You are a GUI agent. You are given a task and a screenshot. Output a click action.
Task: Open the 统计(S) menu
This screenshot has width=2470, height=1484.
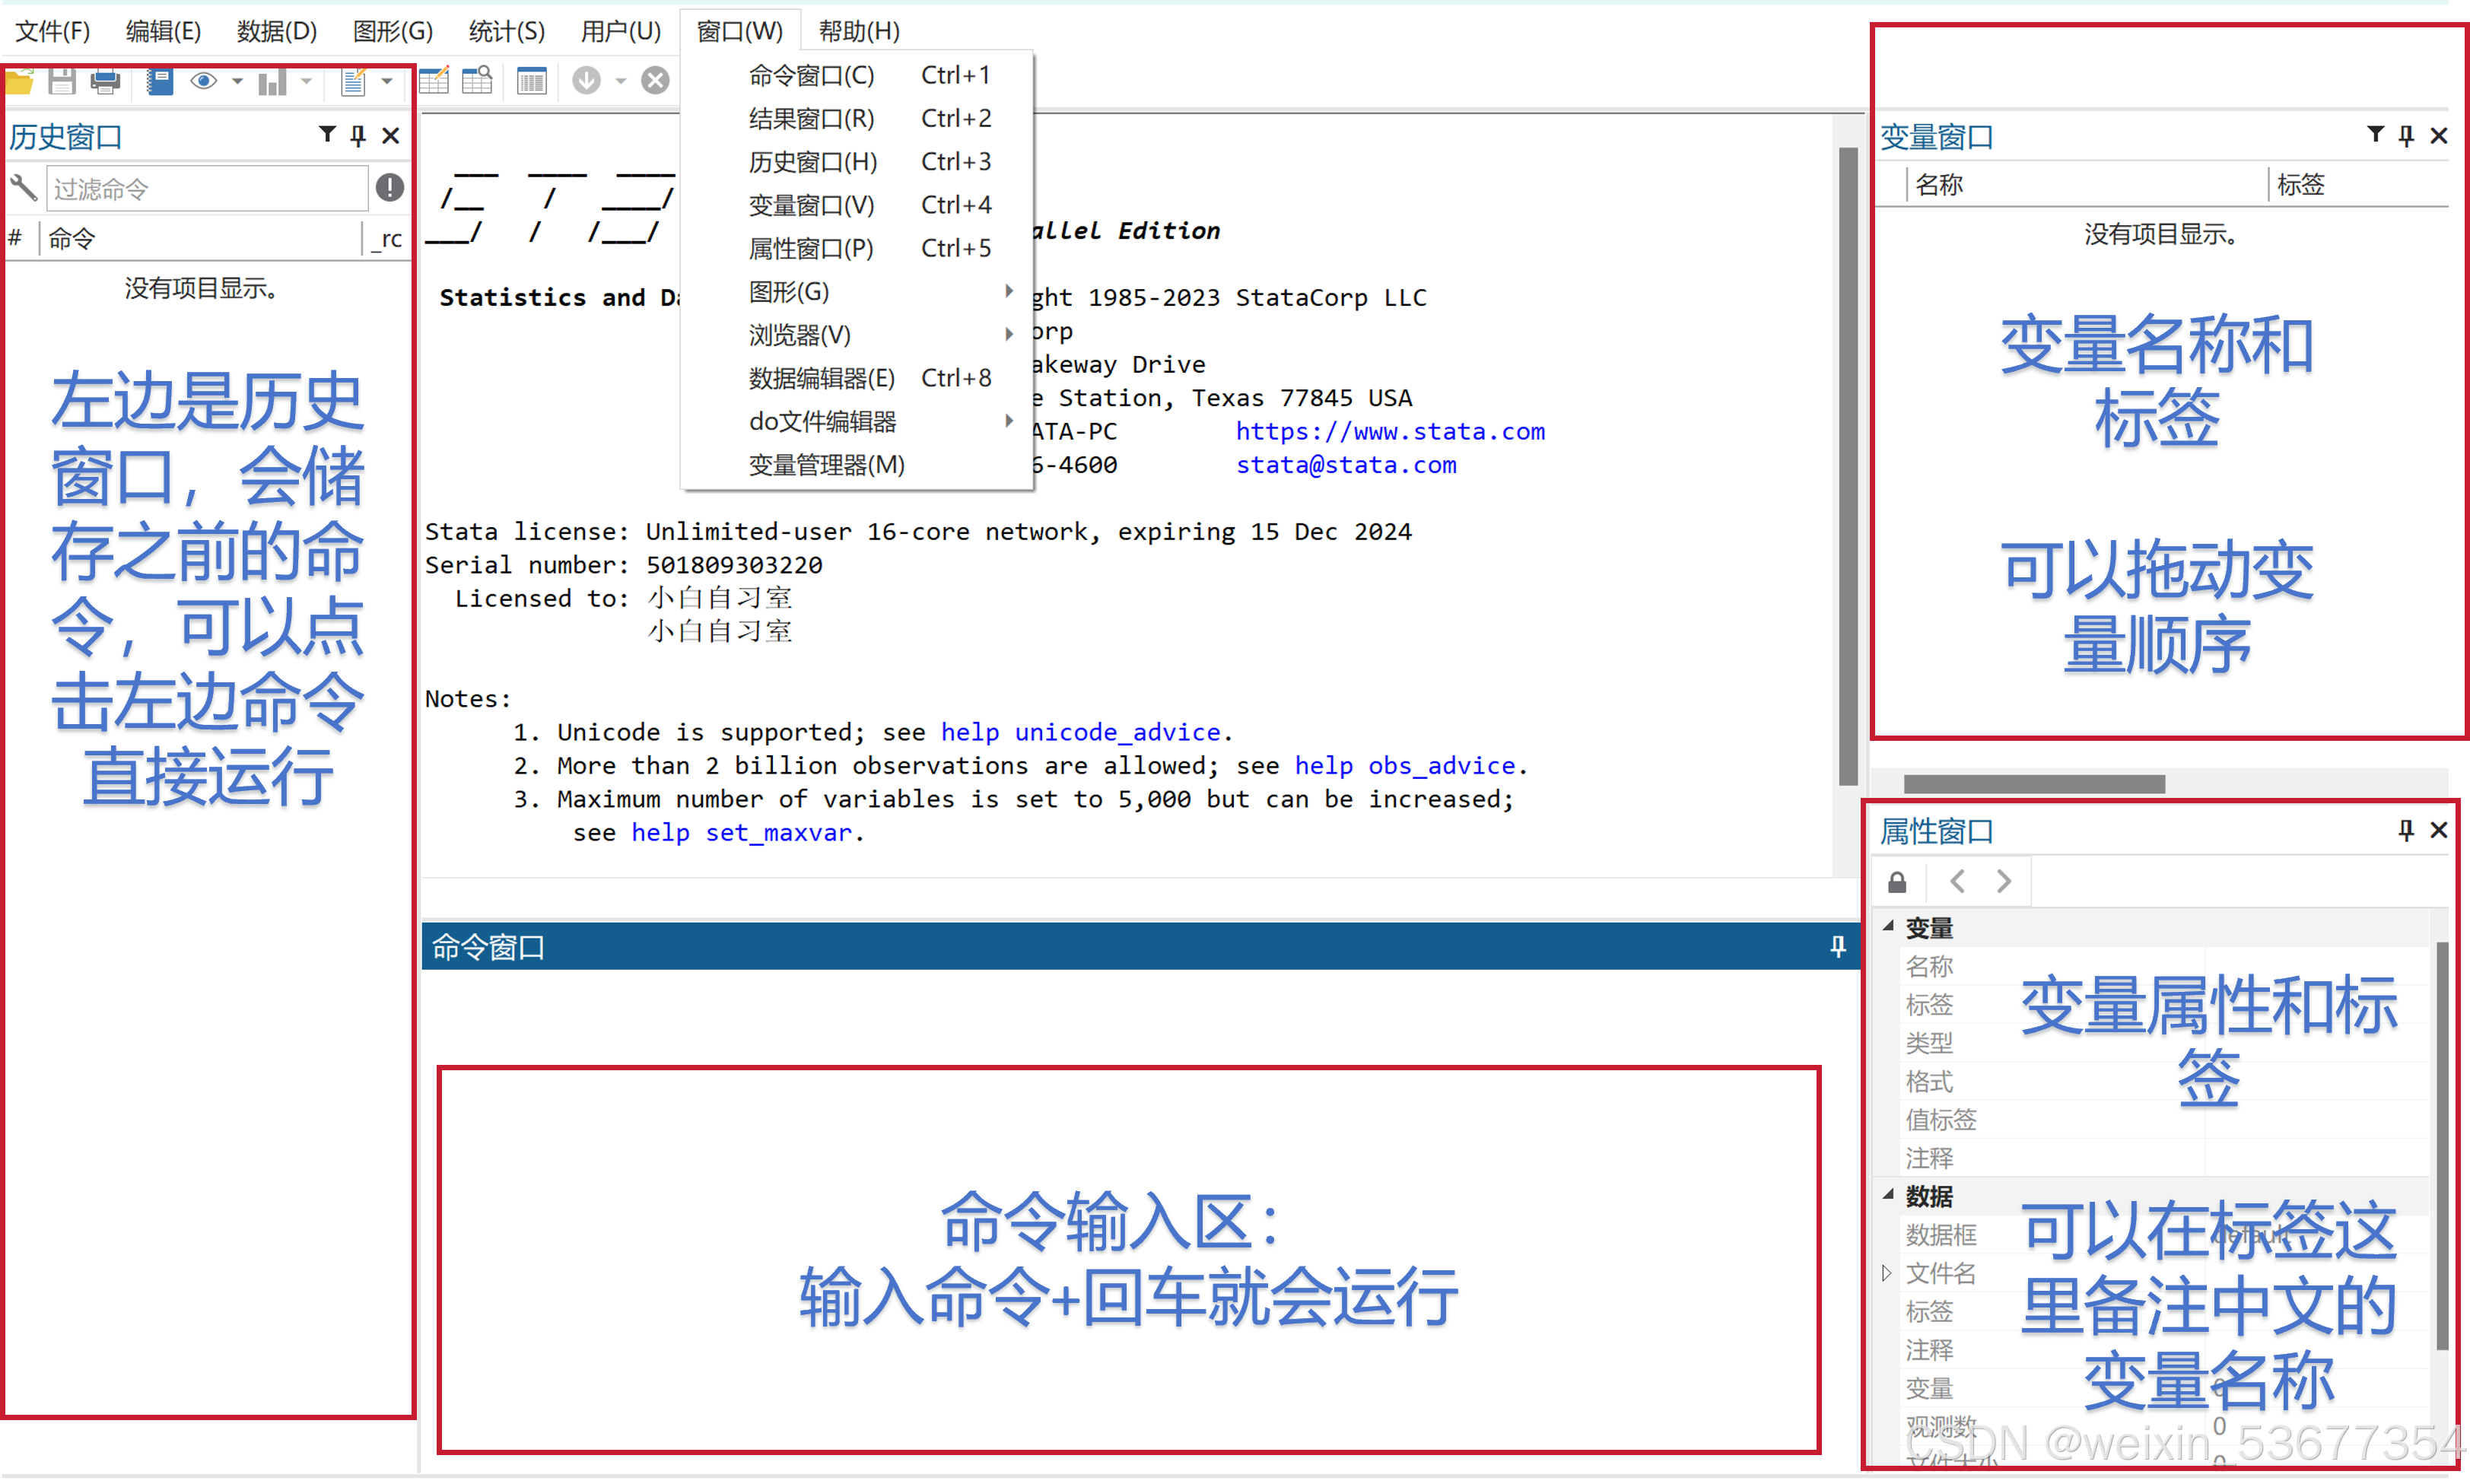[506, 31]
